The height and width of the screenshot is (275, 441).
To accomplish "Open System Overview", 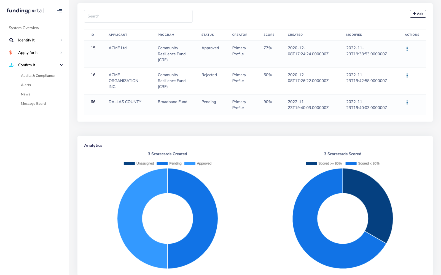I will [x=24, y=28].
